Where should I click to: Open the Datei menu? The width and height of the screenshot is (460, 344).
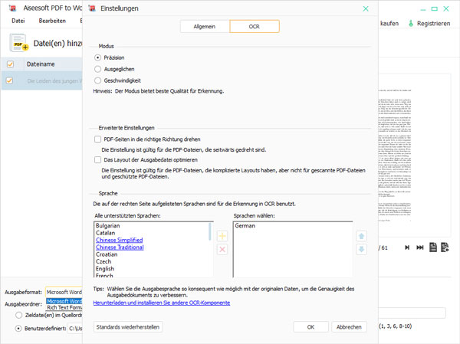18,21
